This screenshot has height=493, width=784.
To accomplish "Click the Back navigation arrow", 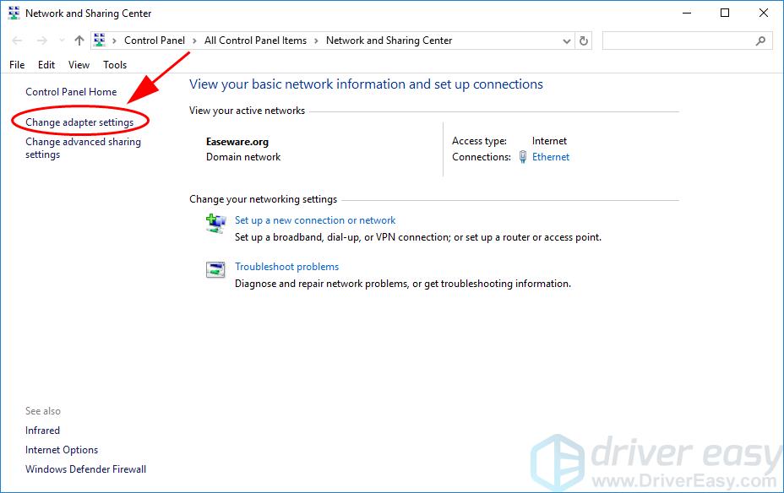I will point(18,41).
